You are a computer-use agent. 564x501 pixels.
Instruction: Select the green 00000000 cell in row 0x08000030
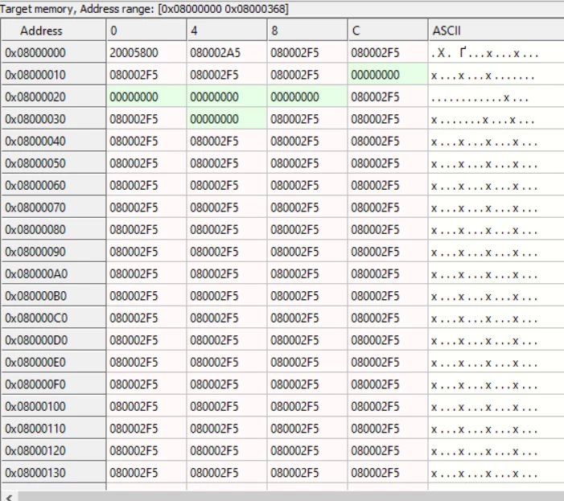pyautogui.click(x=227, y=119)
